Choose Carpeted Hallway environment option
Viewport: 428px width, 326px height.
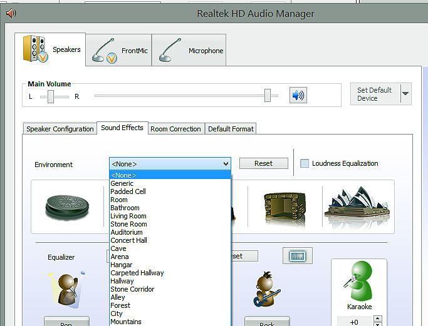170,273
